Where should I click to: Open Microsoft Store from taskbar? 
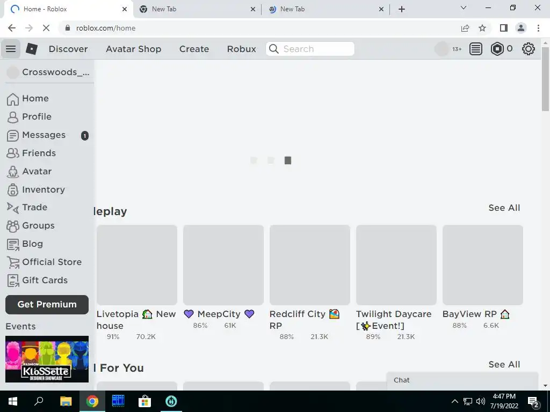click(x=144, y=401)
